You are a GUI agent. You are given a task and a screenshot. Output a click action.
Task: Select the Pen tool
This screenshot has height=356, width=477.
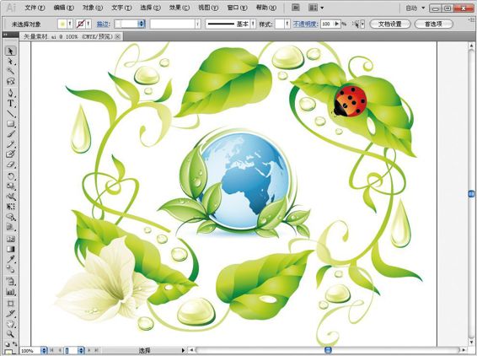coord(10,93)
